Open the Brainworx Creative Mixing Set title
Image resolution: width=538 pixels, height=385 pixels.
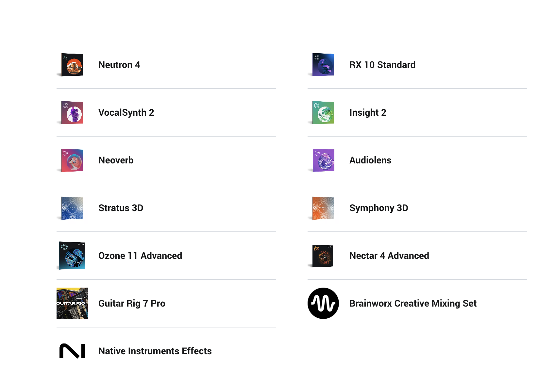coord(413,303)
